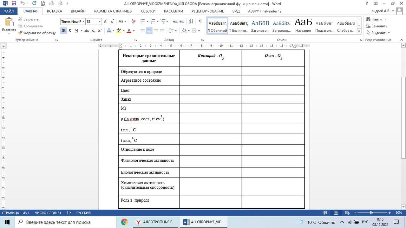
Task: Click the red font color button
Action: [129, 31]
